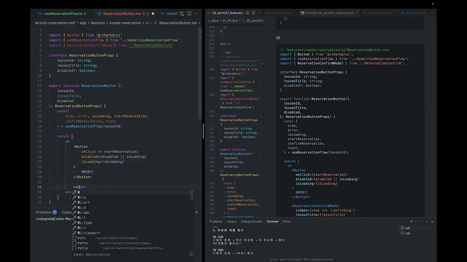Create a new terminal with plus icon

pos(411,221)
